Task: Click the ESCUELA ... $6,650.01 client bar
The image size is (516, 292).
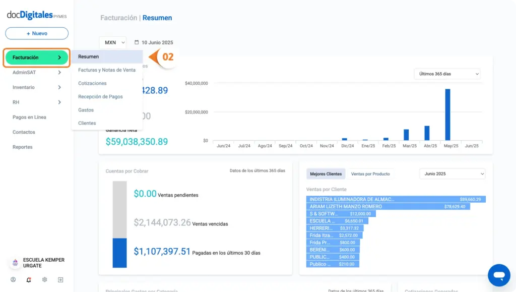Action: pyautogui.click(x=337, y=221)
